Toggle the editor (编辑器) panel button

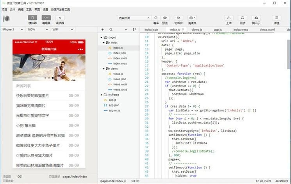pyautogui.click(x=46, y=18)
